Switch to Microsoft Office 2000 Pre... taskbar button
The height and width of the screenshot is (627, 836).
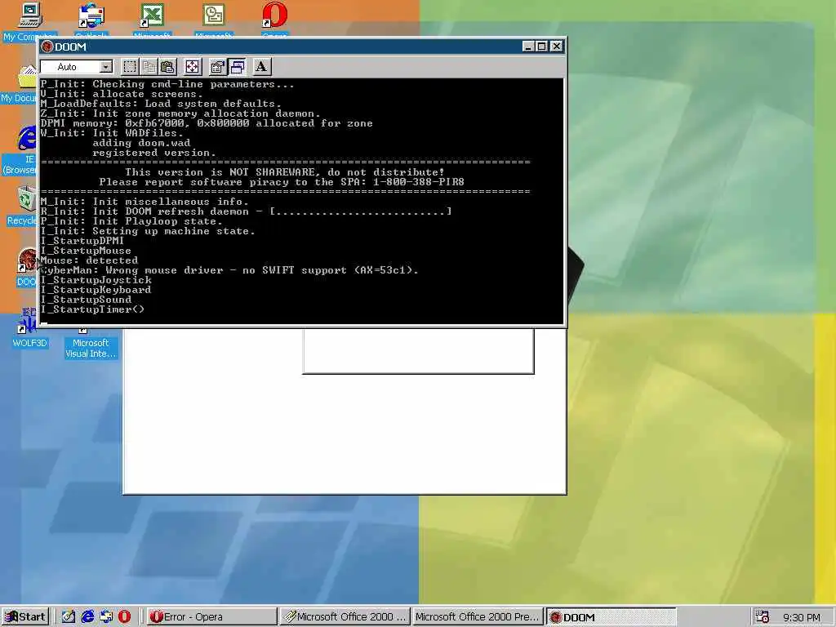pos(478,617)
